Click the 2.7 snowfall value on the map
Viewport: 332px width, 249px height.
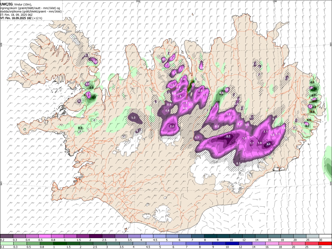click(x=228, y=136)
